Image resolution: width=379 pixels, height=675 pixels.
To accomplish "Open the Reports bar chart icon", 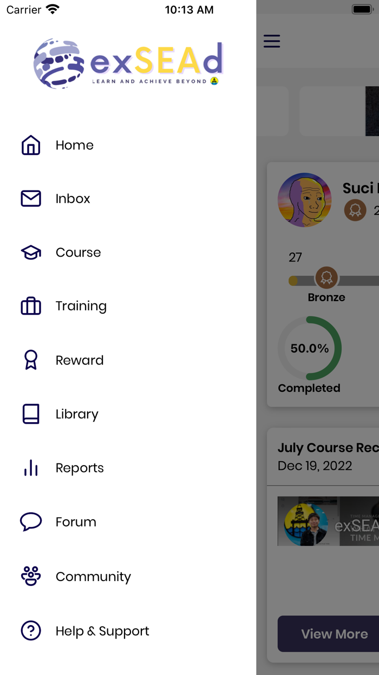I will (31, 468).
